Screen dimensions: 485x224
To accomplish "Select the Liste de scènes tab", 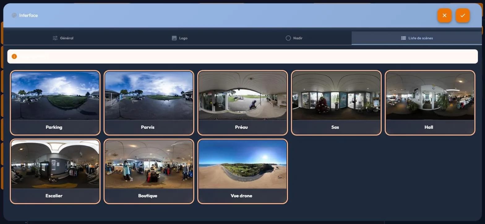I will (417, 38).
